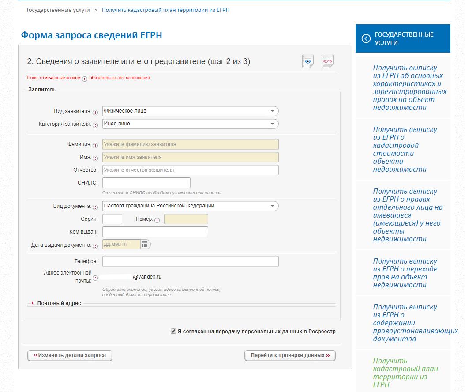Click the Имя input field

coord(191,157)
